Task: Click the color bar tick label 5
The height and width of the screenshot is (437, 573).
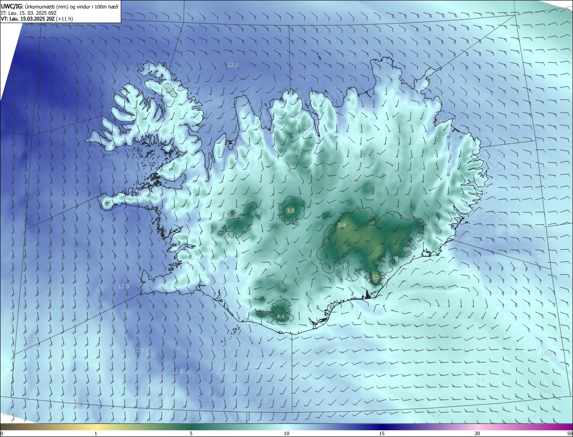Action: [191, 433]
